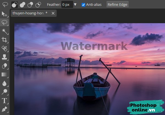
Task: Click the Refine Edge button
Action: [x=117, y=5]
